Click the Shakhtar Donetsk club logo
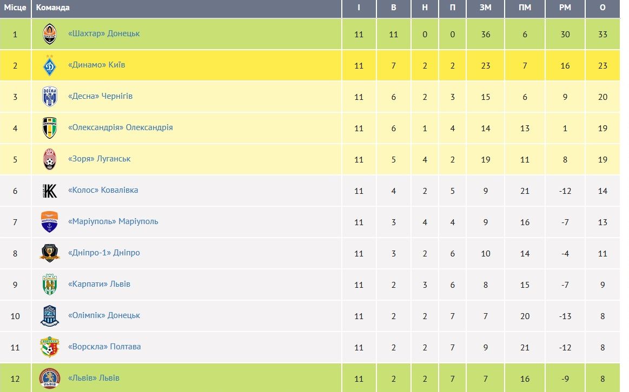 (x=50, y=34)
